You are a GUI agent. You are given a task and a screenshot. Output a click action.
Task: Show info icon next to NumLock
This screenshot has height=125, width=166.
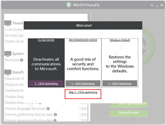point(22,60)
